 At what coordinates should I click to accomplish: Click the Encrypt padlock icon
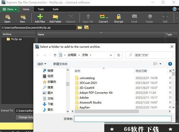click(119, 17)
